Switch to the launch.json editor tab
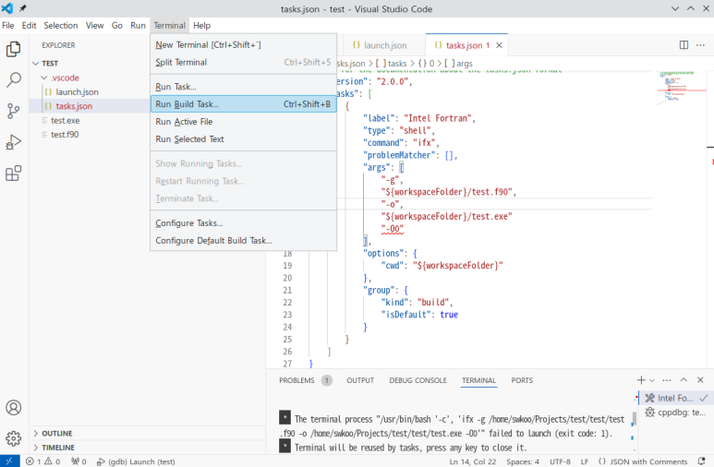Viewport: 714px width, 467px height. tap(382, 45)
